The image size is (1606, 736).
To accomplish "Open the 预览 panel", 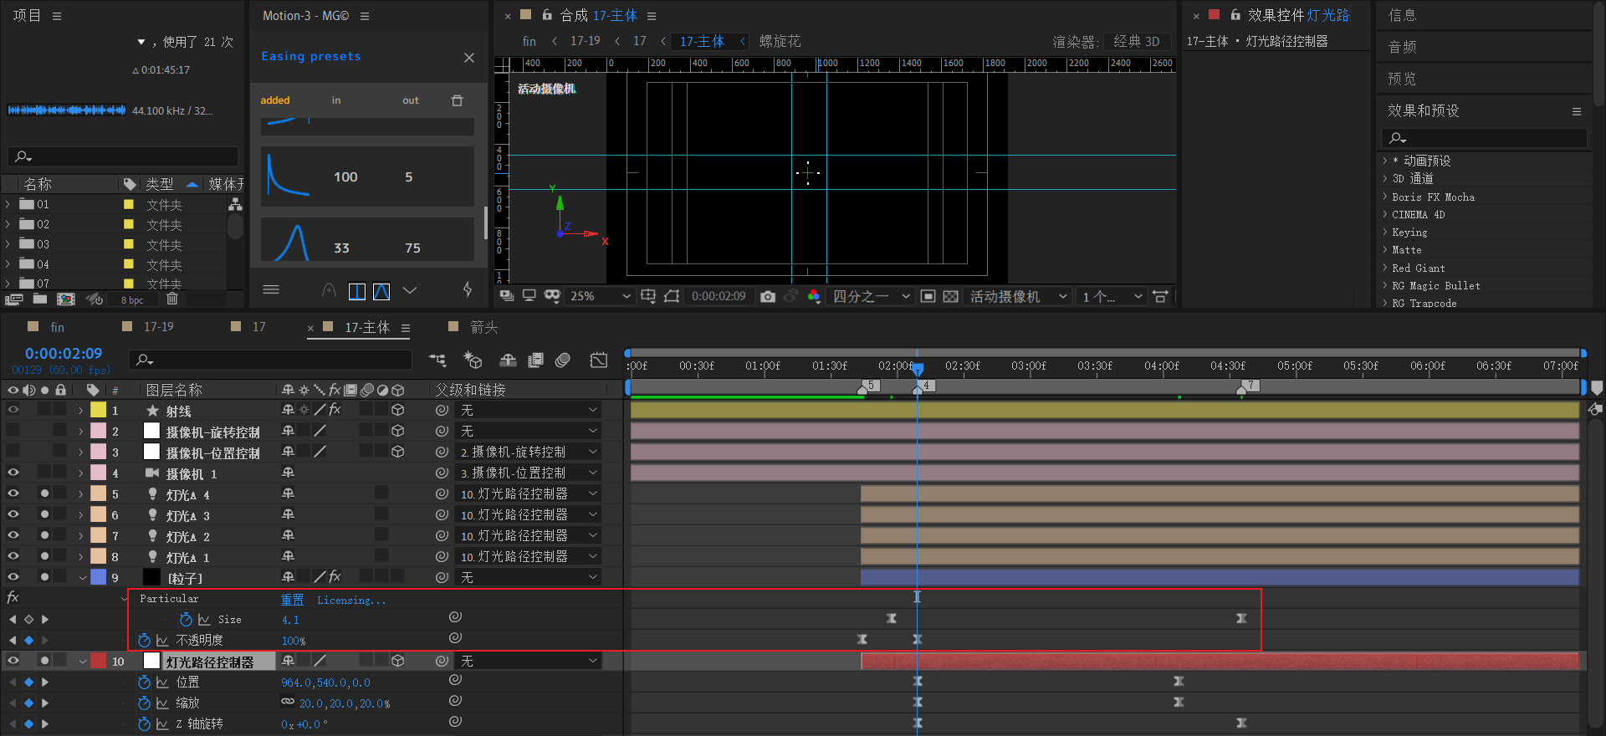I will coord(1403,79).
